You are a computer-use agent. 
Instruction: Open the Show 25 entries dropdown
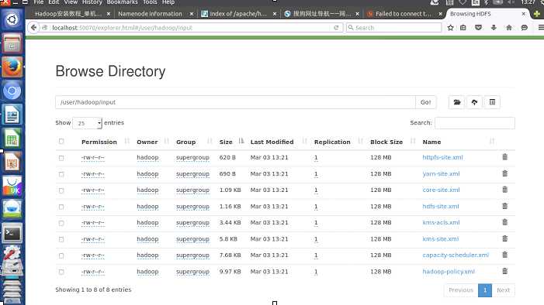(x=87, y=123)
